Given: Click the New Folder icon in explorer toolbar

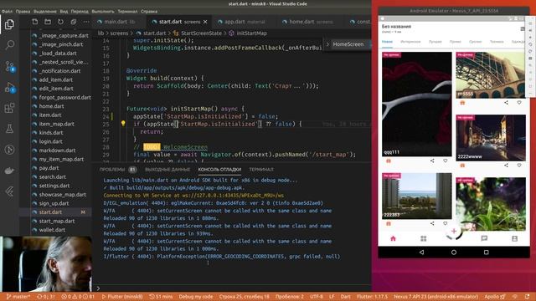Looking at the screenshot, I should pos(48,22).
